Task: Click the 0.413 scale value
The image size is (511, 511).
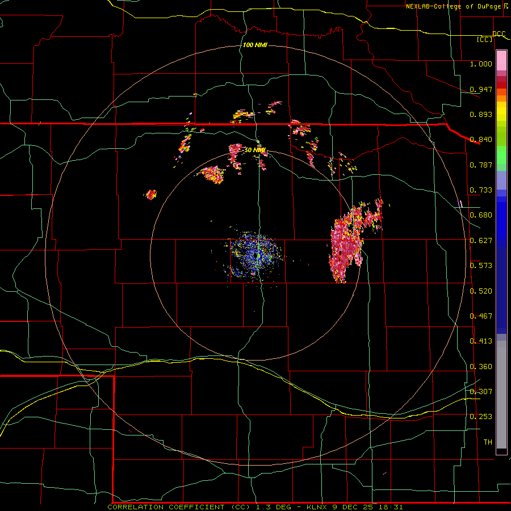Action: pos(481,341)
